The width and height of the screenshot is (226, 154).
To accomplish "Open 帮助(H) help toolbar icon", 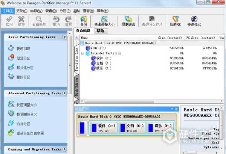I will pyautogui.click(x=176, y=21).
